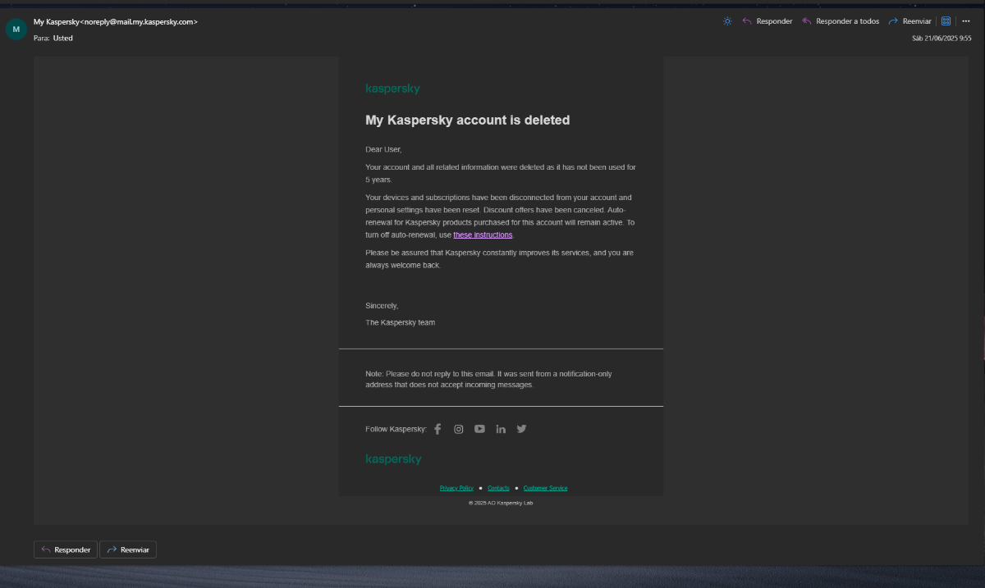Open Kaspersky's Facebook page icon
The width and height of the screenshot is (985, 588).
[438, 429]
